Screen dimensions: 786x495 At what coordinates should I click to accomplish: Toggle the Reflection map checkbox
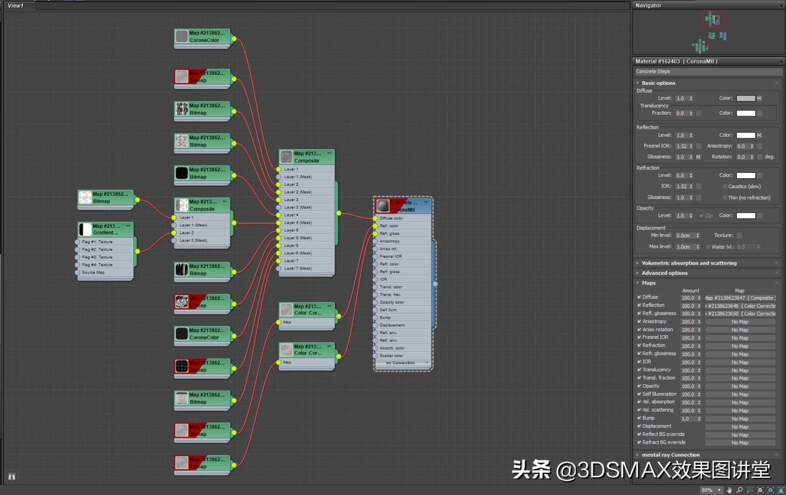[x=639, y=305]
